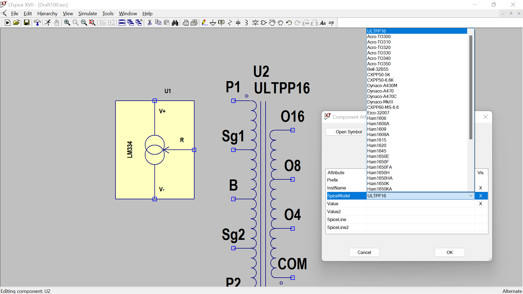Open the Help menu
523x294 pixels.
pyautogui.click(x=147, y=14)
